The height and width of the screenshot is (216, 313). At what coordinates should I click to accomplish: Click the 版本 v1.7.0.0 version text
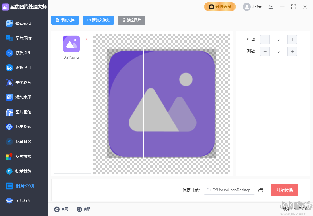point(295,209)
